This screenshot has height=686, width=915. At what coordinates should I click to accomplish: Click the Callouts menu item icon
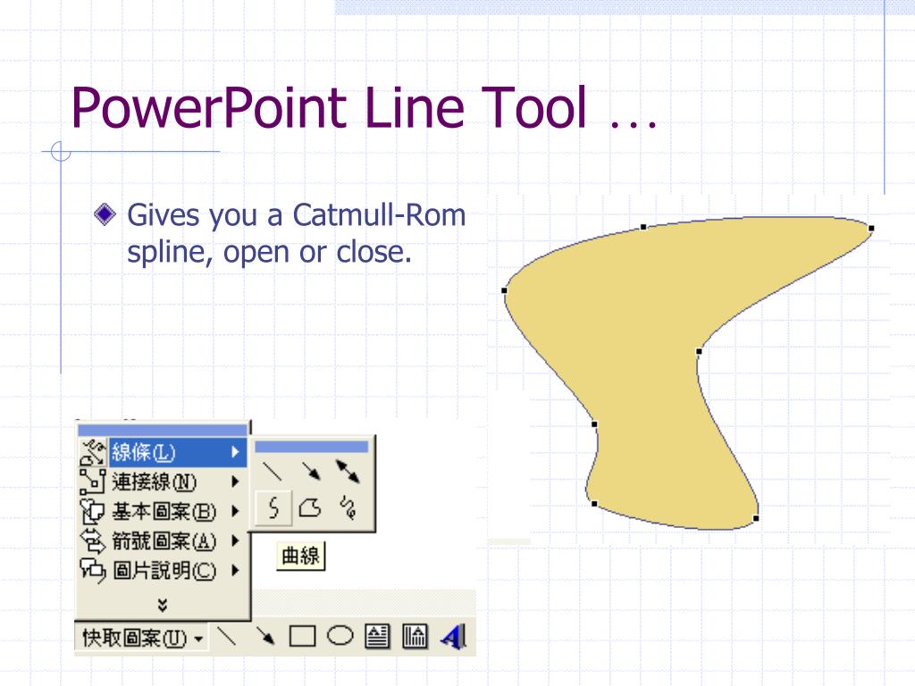[92, 570]
